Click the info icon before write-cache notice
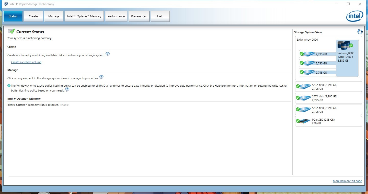 [x=9, y=86]
